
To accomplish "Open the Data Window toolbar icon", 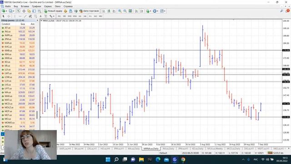I will tap(24, 11).
